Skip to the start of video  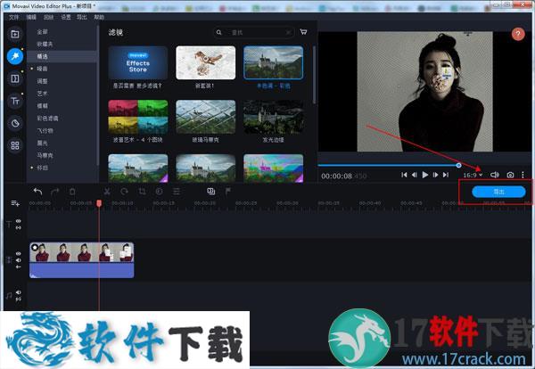click(x=404, y=175)
